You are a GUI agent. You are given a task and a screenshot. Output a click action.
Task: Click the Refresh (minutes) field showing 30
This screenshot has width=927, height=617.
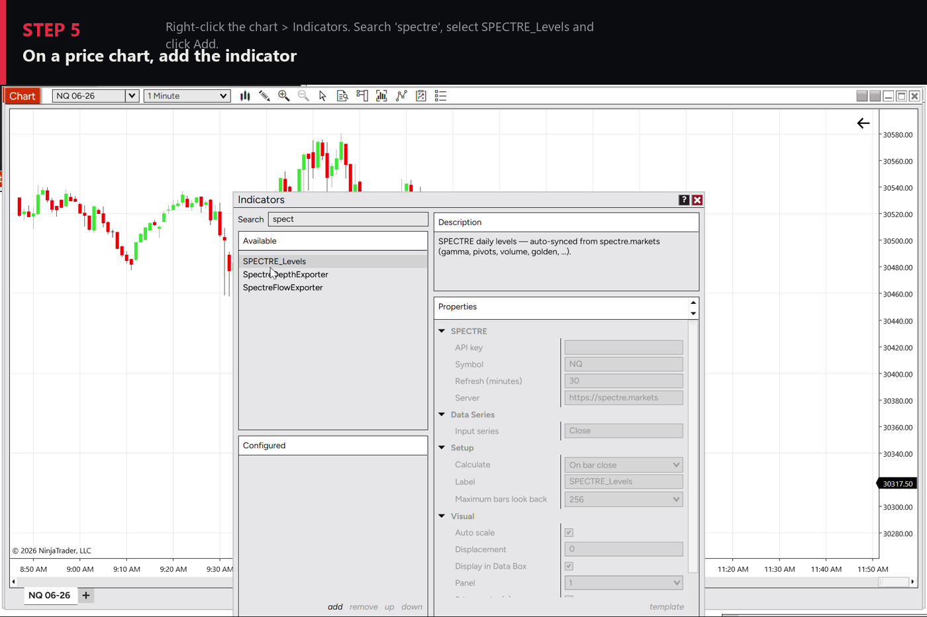[x=624, y=381]
